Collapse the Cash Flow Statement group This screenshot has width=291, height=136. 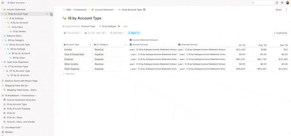(x=1, y=62)
